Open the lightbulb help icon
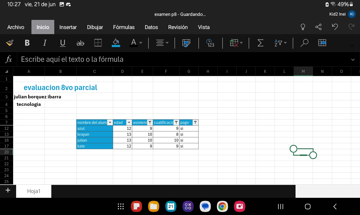The image size is (360, 215). pyautogui.click(x=303, y=27)
